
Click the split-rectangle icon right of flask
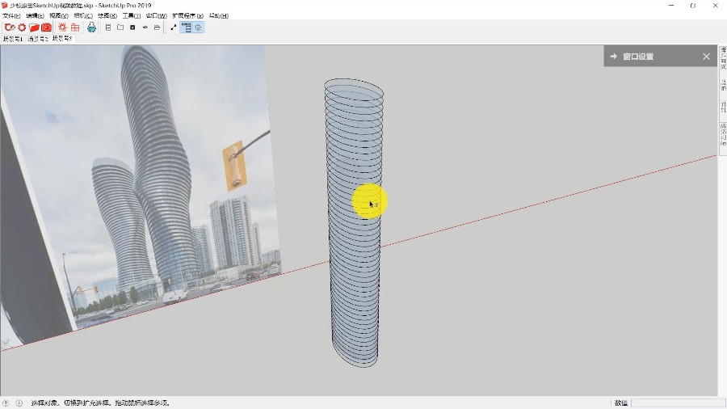tap(108, 27)
